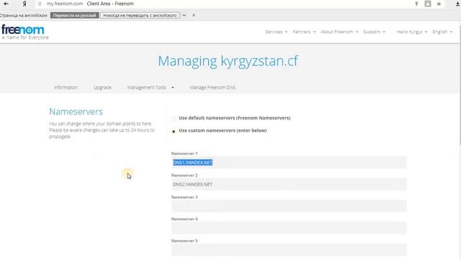Open the Hello Kyrgyz account menu

412,32
